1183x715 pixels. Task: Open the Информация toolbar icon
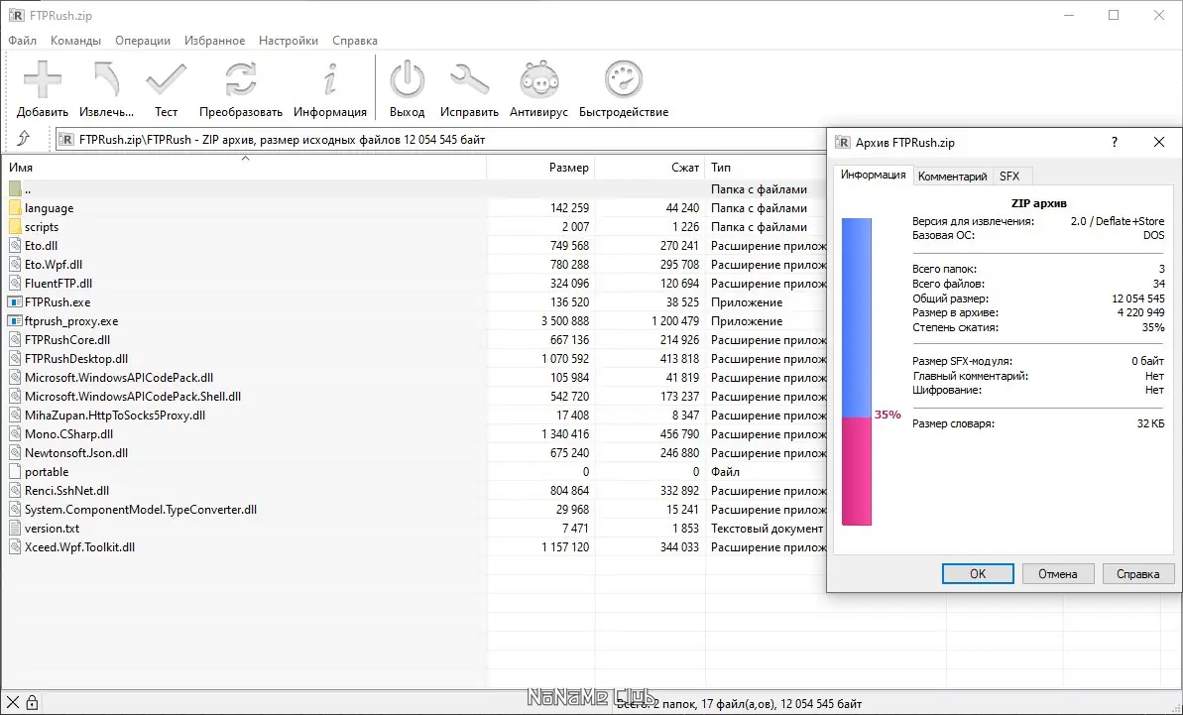point(329,79)
